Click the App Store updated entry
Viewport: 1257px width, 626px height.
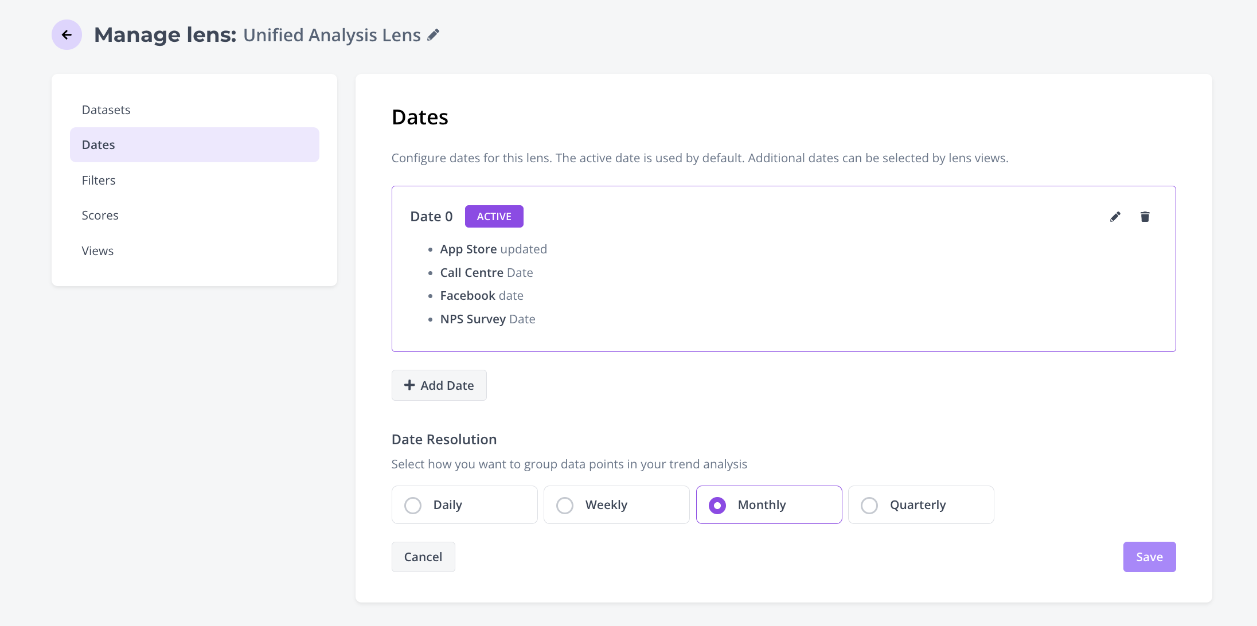(493, 249)
